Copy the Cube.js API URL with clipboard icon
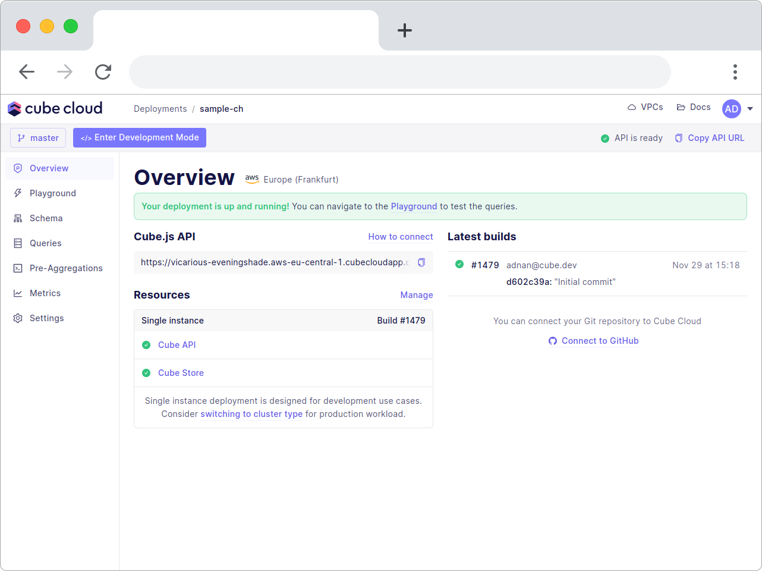The height and width of the screenshot is (571, 762). (421, 262)
